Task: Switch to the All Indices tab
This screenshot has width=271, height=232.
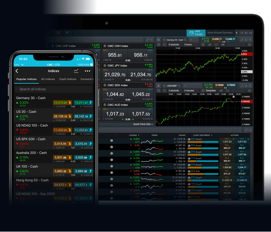Action: pos(48,79)
